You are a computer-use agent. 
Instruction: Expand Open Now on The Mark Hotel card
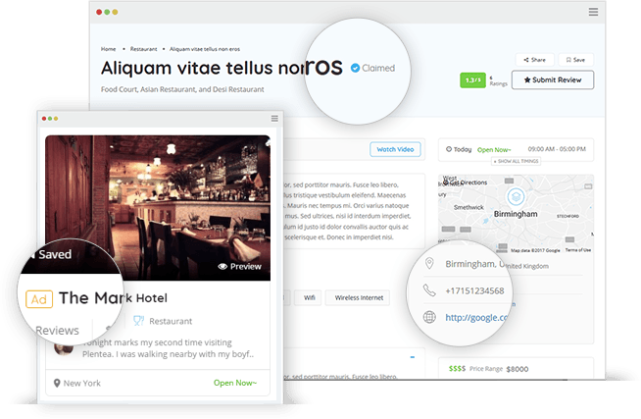(235, 383)
